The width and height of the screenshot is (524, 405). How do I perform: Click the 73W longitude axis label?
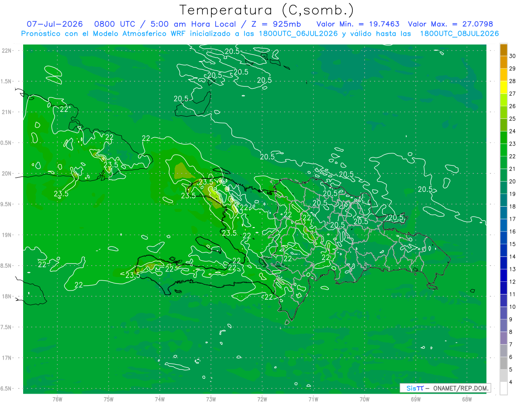[211, 399]
